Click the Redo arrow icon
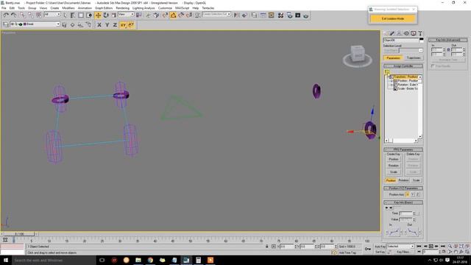The image size is (471, 265). tap(13, 15)
